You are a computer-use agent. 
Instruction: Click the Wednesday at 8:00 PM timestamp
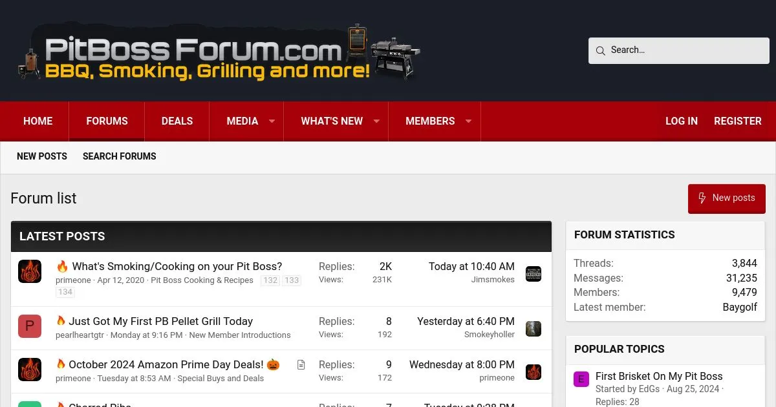click(x=462, y=364)
